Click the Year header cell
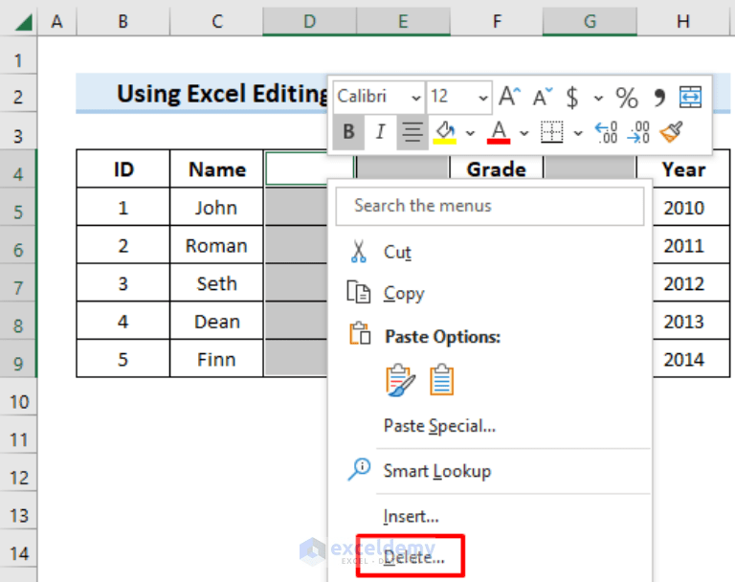Viewport: 735px width, 582px height. [683, 168]
